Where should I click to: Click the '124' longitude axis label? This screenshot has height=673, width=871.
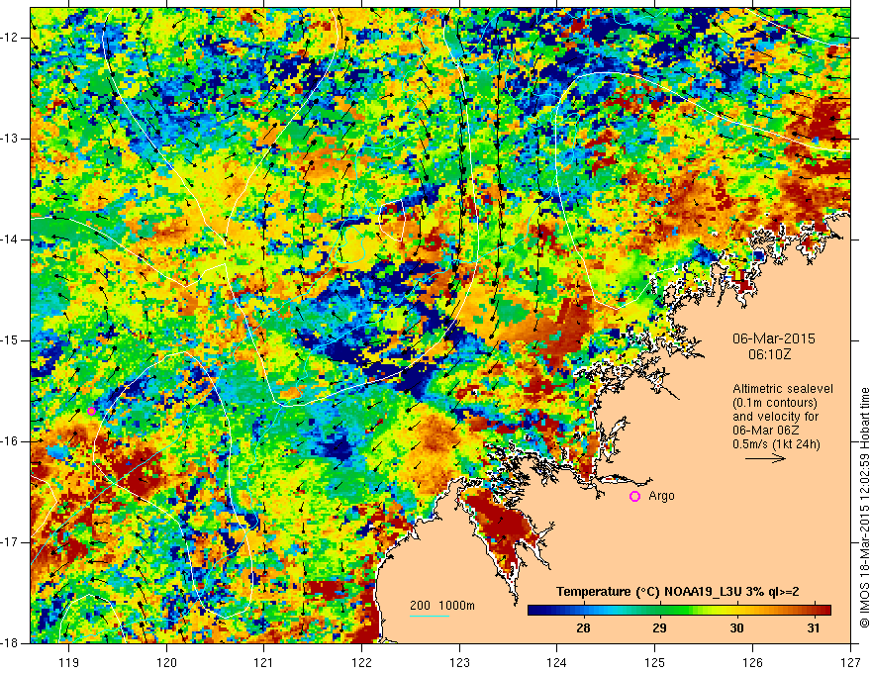point(557,662)
